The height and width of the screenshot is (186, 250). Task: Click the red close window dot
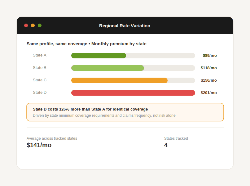pyautogui.click(x=26, y=25)
